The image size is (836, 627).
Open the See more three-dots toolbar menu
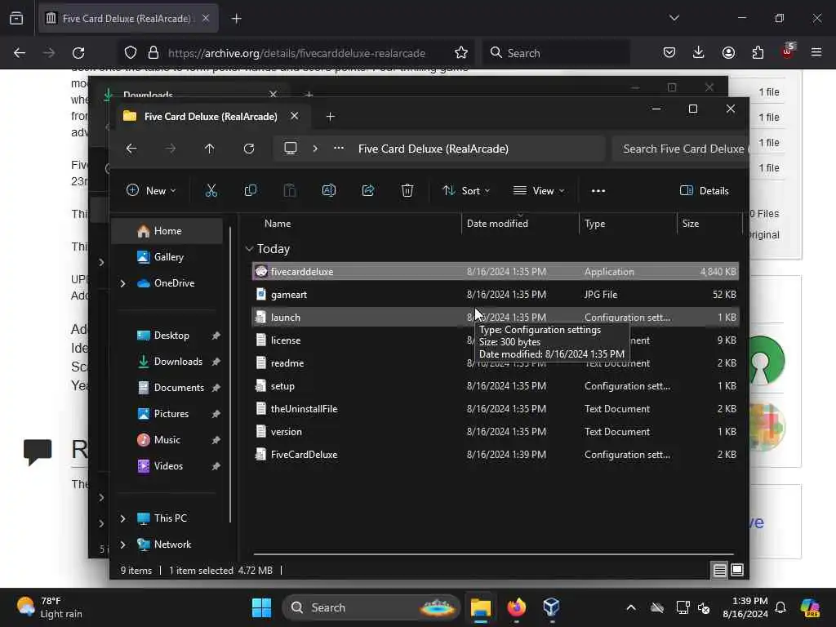tap(598, 191)
